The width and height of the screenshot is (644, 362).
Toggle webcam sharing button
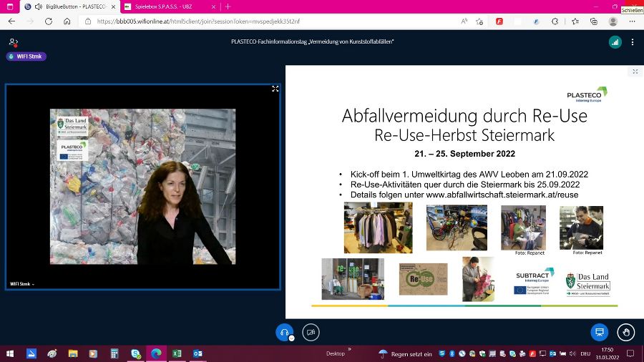[x=311, y=332]
